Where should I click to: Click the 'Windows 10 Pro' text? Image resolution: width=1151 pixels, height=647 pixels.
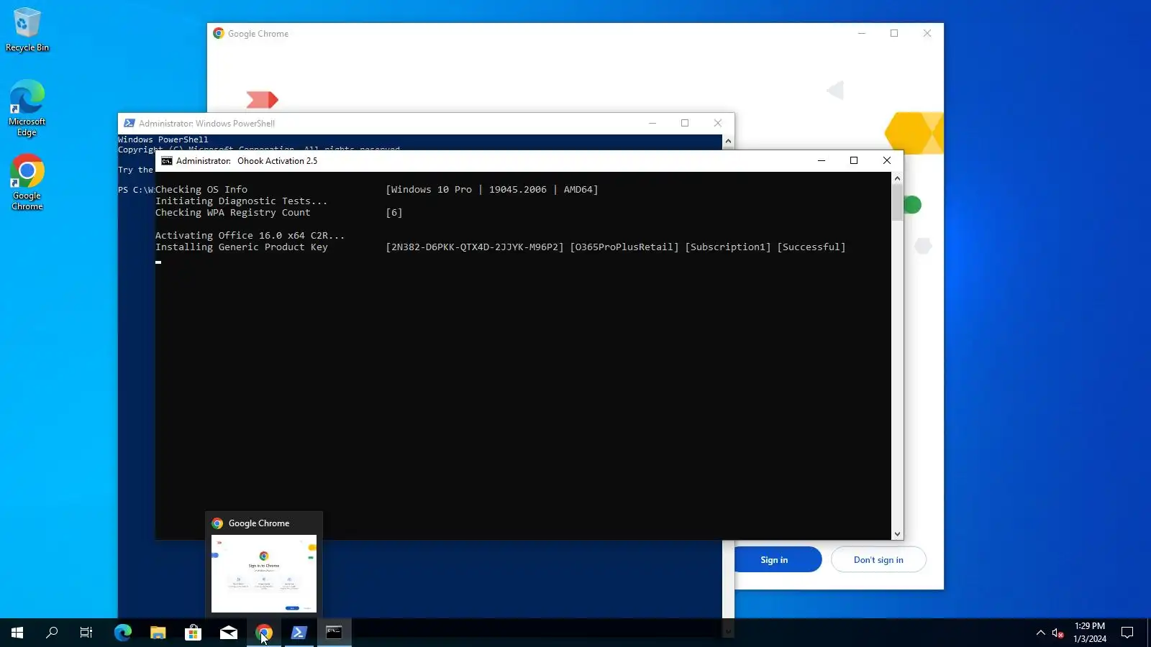(x=432, y=190)
